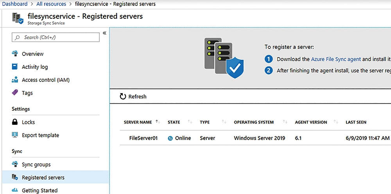Select the FileServer01 server name

(x=143, y=138)
